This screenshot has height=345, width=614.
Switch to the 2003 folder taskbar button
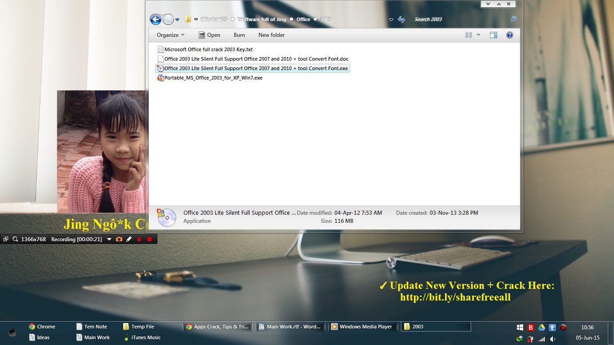436,327
